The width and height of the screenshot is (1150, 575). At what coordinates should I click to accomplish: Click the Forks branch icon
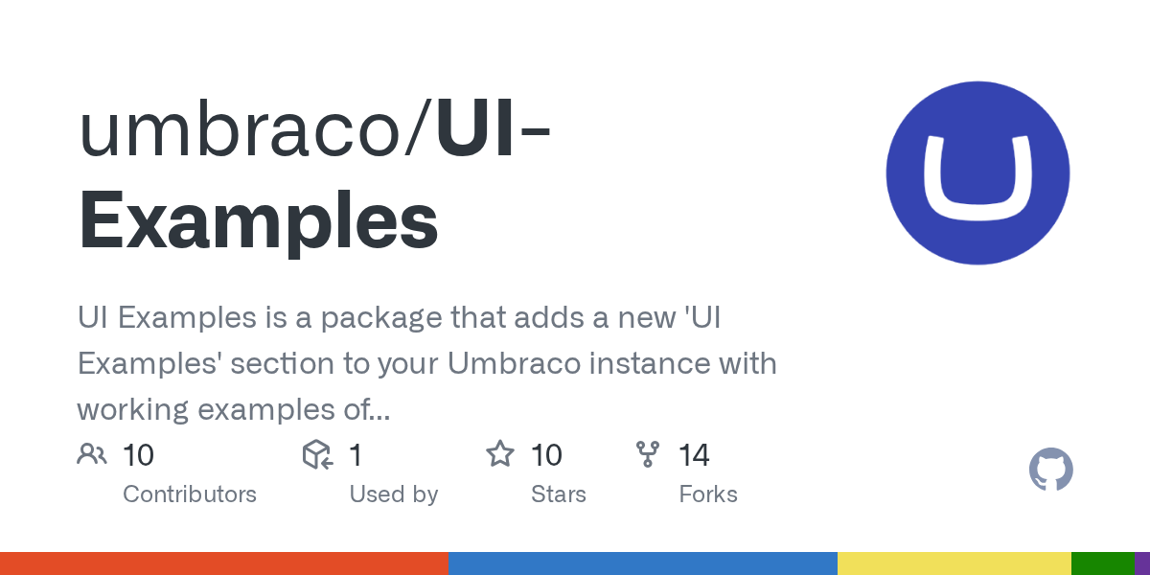click(x=649, y=454)
